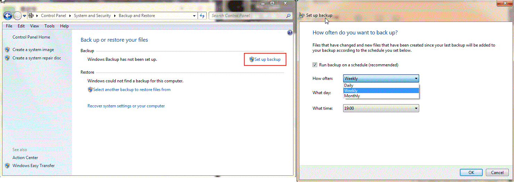Click Control Panel breadcrumb in address bar
This screenshot has height=182, width=514.
pyautogui.click(x=53, y=16)
